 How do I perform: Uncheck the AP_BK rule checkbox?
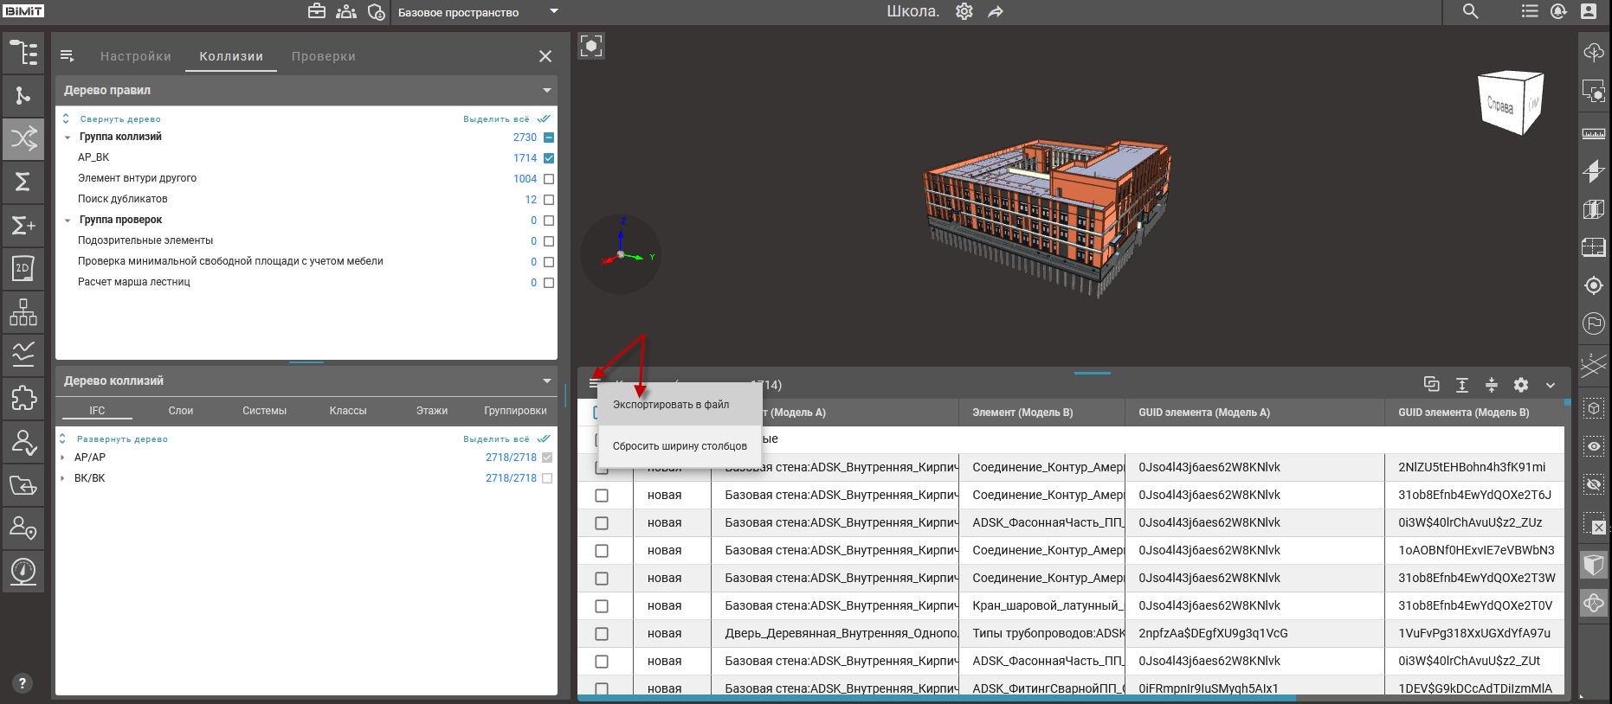(549, 158)
